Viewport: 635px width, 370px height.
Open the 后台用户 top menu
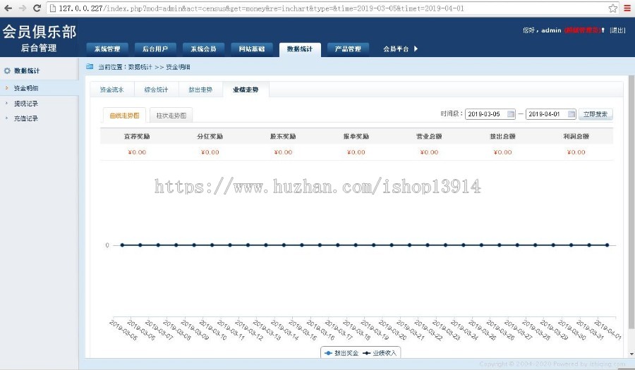(x=155, y=49)
